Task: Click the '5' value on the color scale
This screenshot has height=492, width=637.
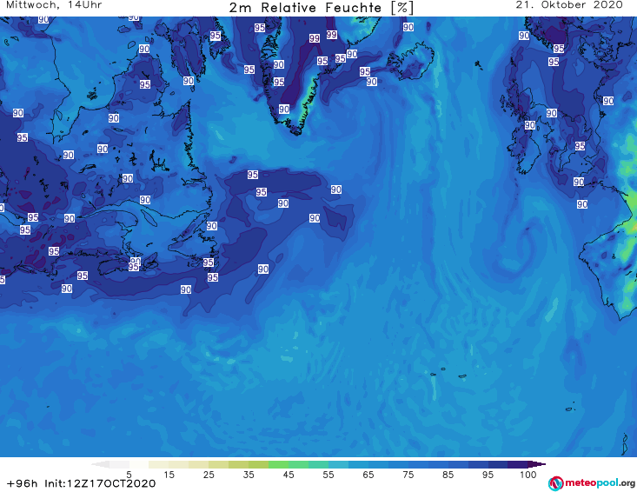Action: point(129,475)
